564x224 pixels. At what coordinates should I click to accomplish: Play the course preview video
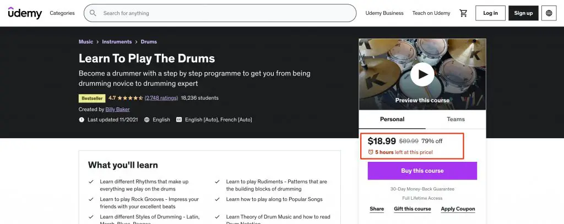click(x=422, y=74)
